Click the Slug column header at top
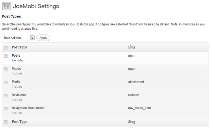Viewport: 212px width, 130px height. 132,47
